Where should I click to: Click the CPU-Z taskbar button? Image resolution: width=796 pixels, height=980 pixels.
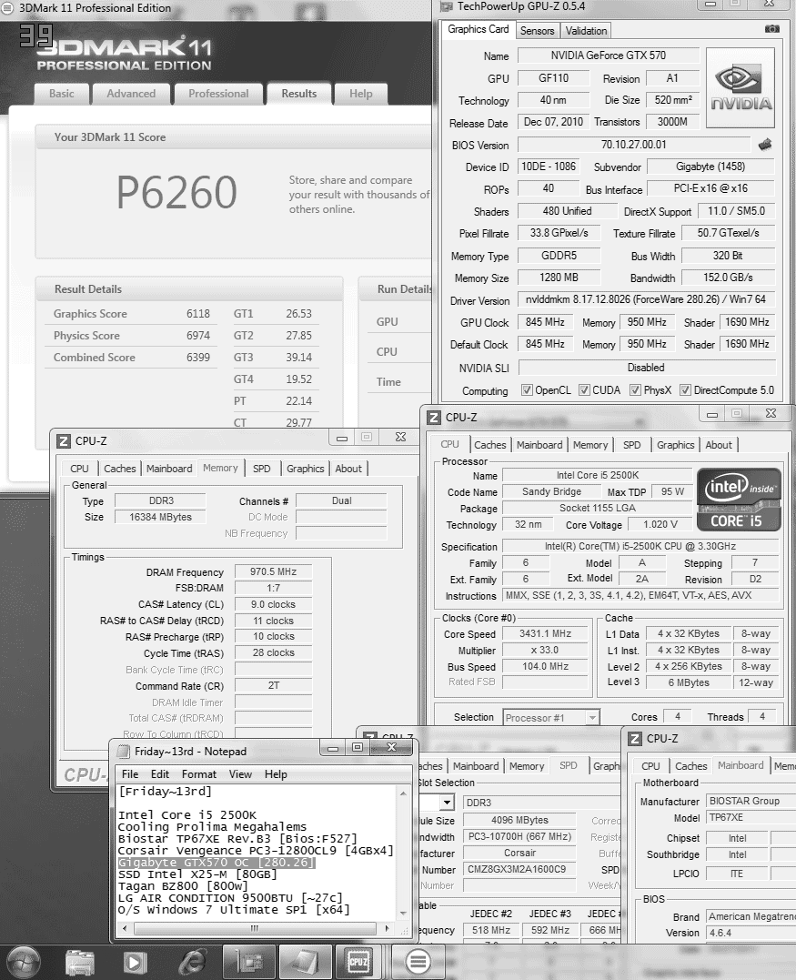click(358, 962)
